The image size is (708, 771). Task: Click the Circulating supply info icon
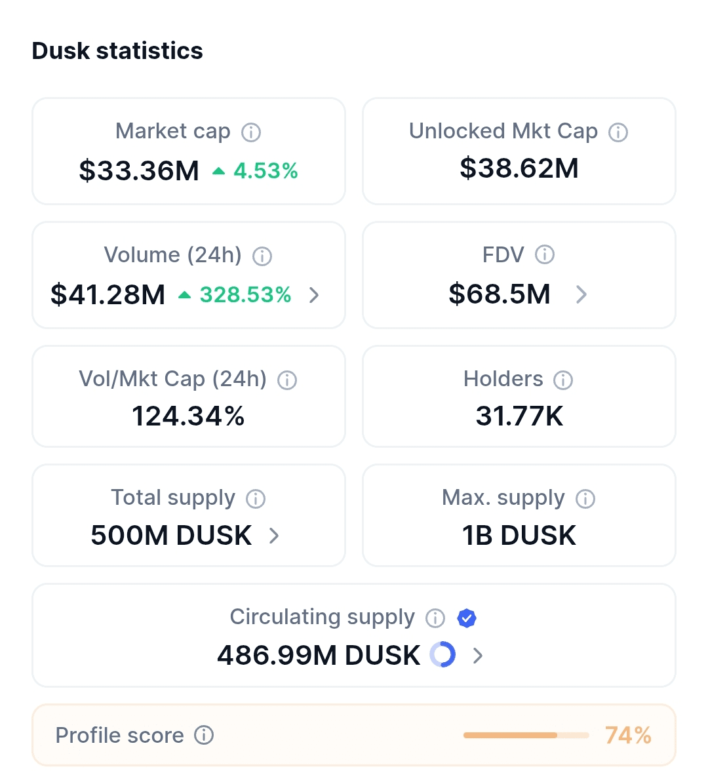(435, 618)
